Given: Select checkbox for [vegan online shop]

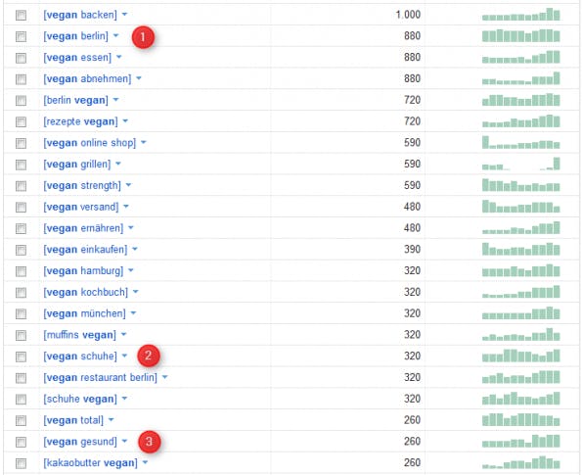Looking at the screenshot, I should pyautogui.click(x=21, y=143).
